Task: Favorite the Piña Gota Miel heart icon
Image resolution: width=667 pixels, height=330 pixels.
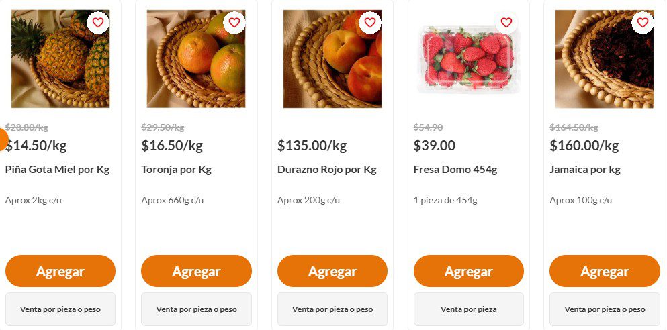Action: [98, 23]
